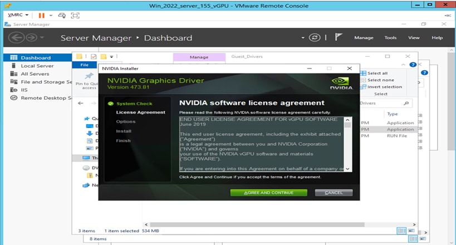This screenshot has height=245, width=456.
Task: Click Select all in Explorer ribbon
Action: coord(374,73)
